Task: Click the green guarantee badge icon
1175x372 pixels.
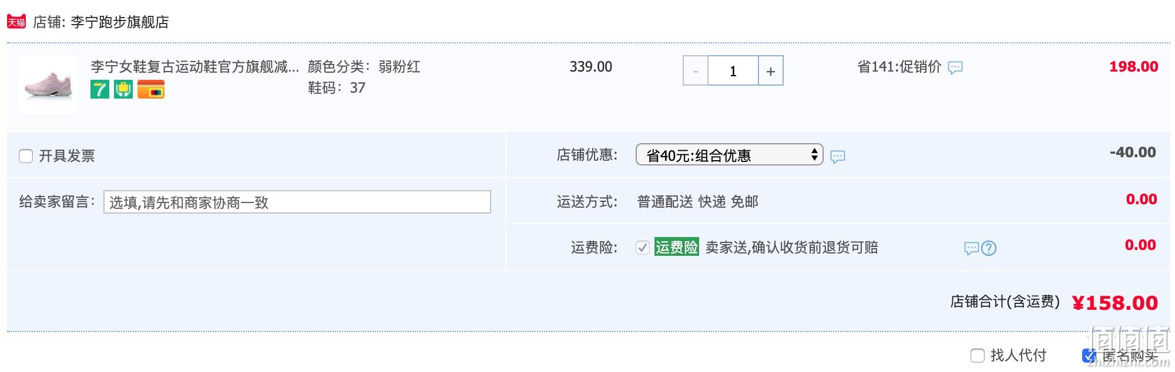Action: 123,89
